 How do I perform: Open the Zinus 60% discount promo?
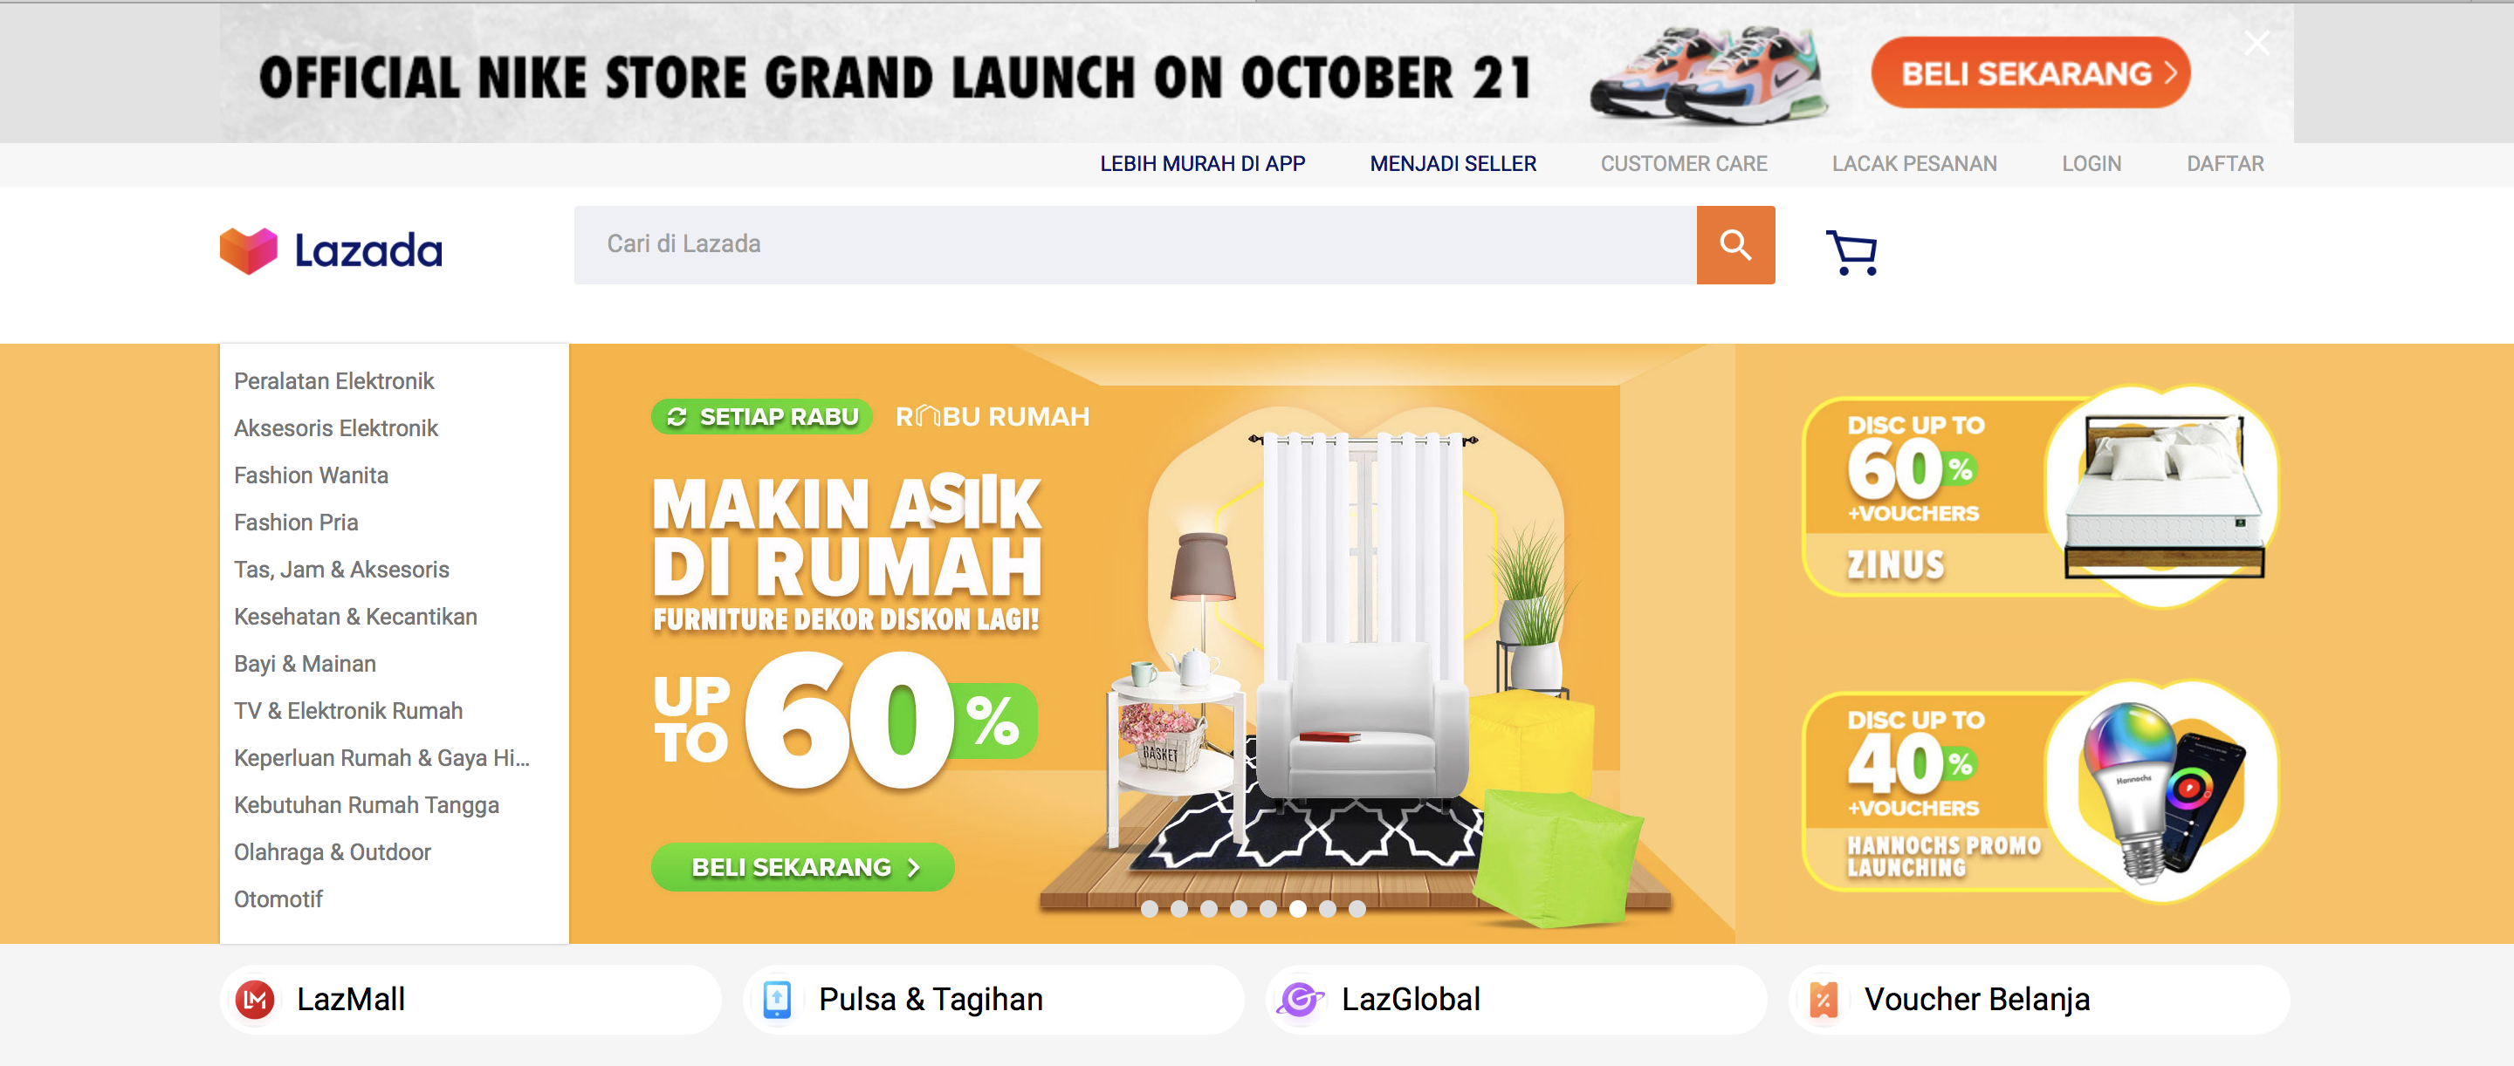click(2040, 496)
